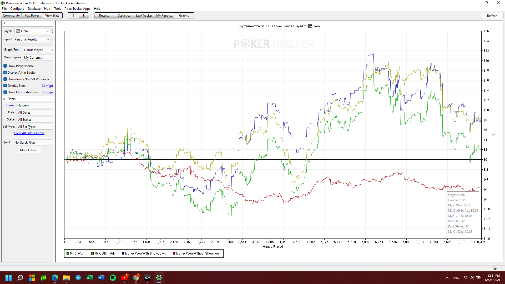Click the More Filters button
Screen dimensions: 505x284
point(29,150)
